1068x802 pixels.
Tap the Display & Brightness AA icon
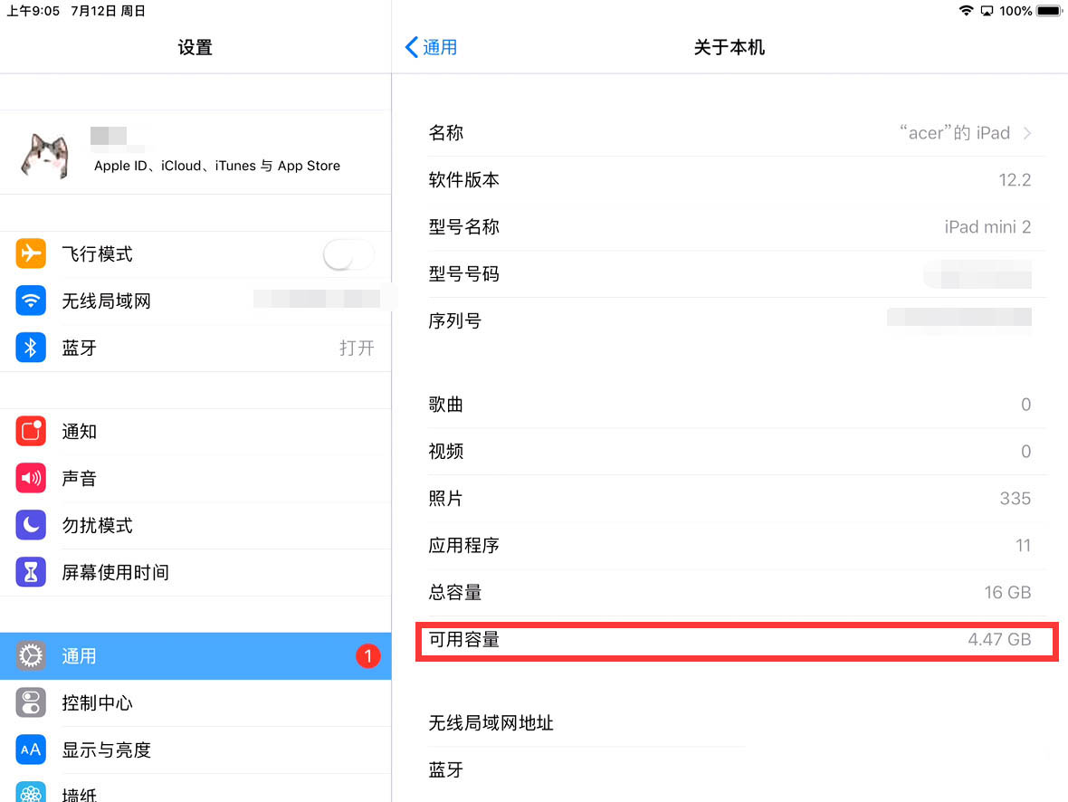tap(31, 749)
